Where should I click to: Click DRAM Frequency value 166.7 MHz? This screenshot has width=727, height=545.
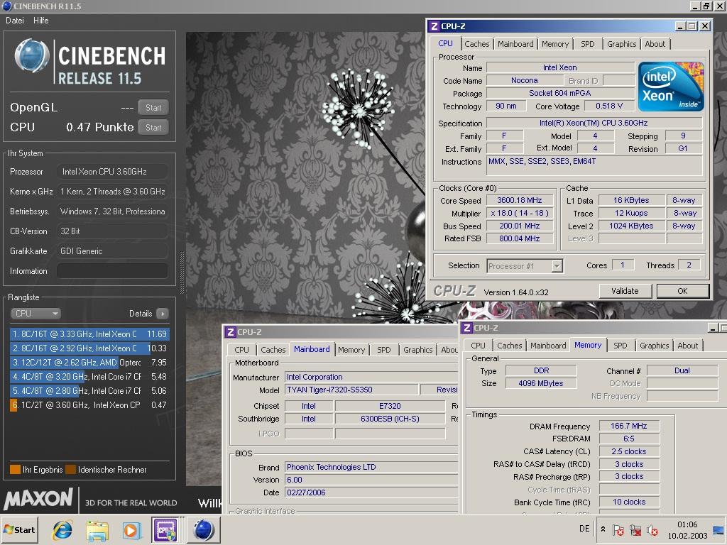pyautogui.click(x=629, y=426)
